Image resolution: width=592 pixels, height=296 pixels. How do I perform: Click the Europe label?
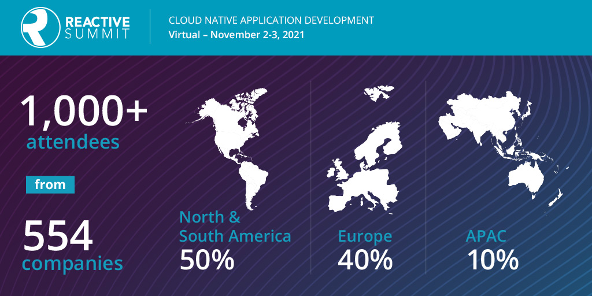(365, 236)
